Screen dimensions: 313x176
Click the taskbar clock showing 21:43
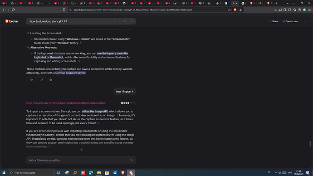[x=298, y=173]
